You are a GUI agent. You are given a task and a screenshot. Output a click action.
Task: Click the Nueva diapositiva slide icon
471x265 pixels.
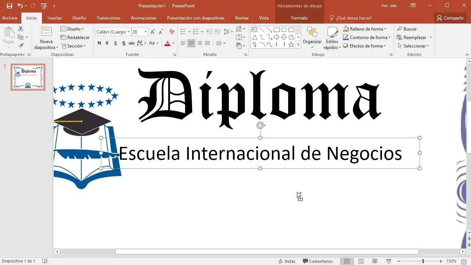pos(46,32)
